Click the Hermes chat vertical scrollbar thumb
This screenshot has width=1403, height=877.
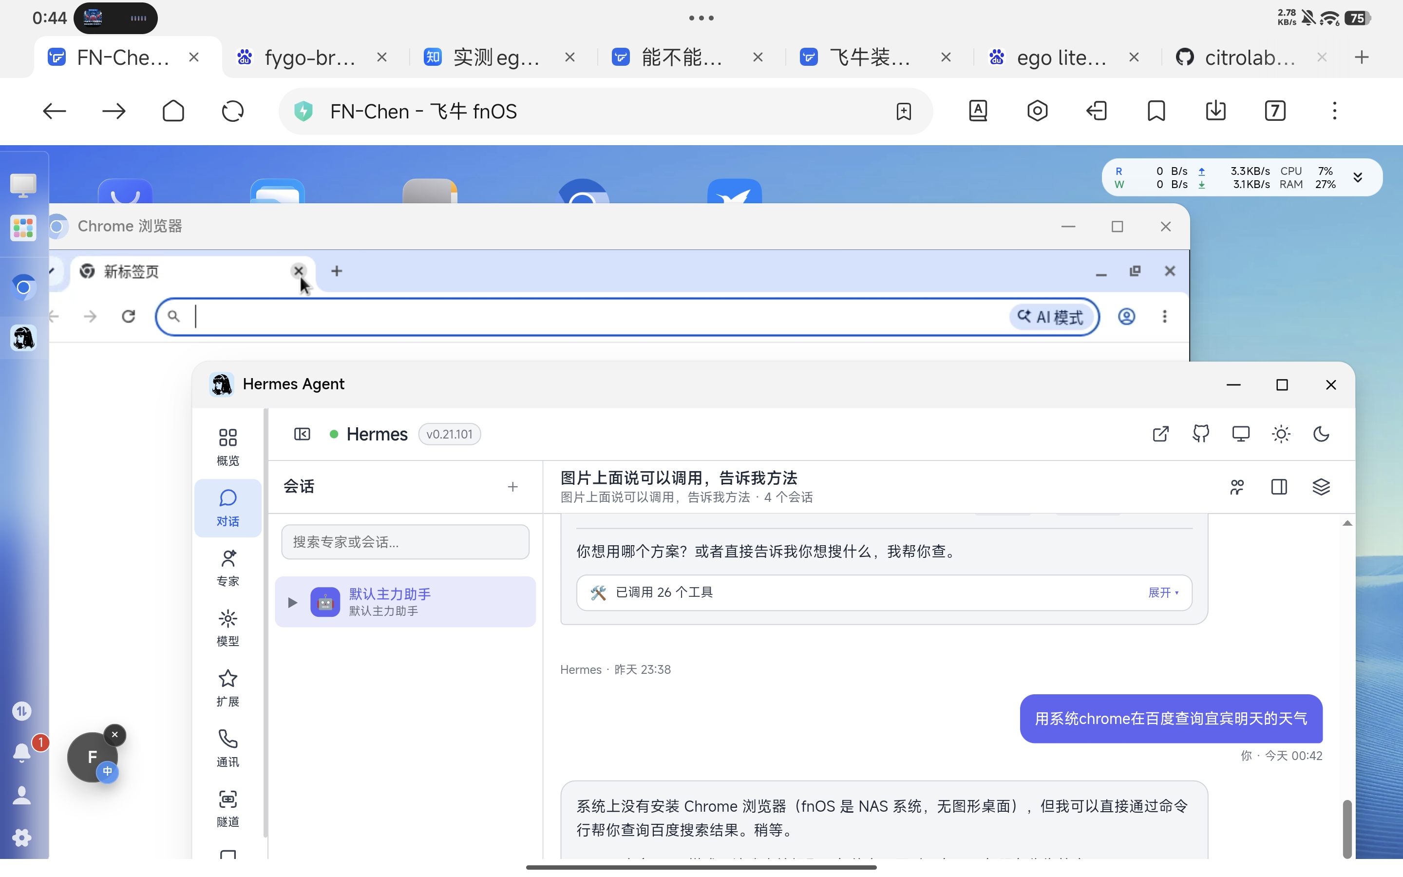coord(1347,828)
